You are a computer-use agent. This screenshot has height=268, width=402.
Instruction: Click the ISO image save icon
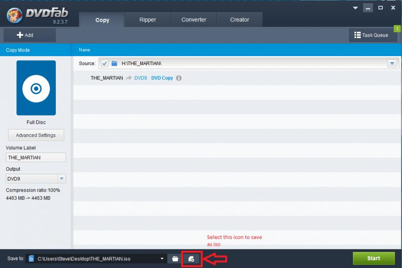coord(191,259)
